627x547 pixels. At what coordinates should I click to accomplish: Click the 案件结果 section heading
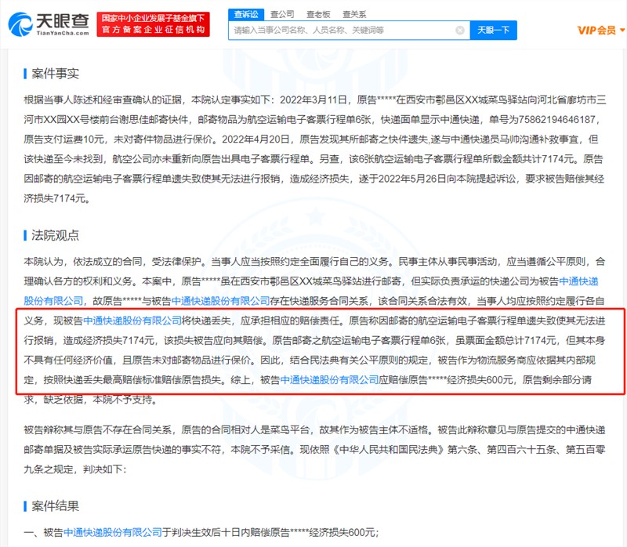pyautogui.click(x=55, y=506)
